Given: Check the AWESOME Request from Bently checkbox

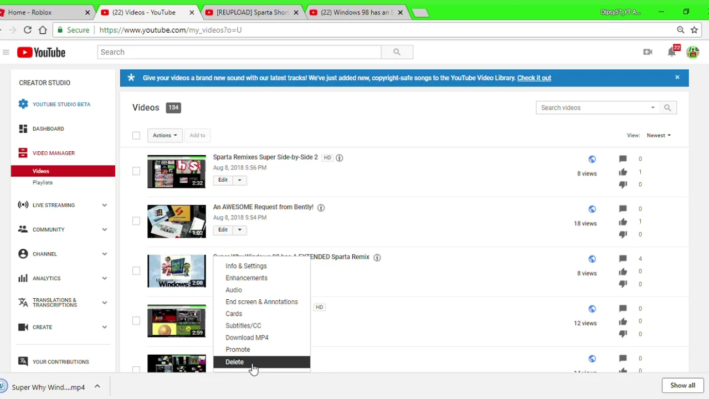Looking at the screenshot, I should [x=136, y=221].
